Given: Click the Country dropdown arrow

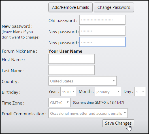Looking at the screenshot, I should point(114,81).
